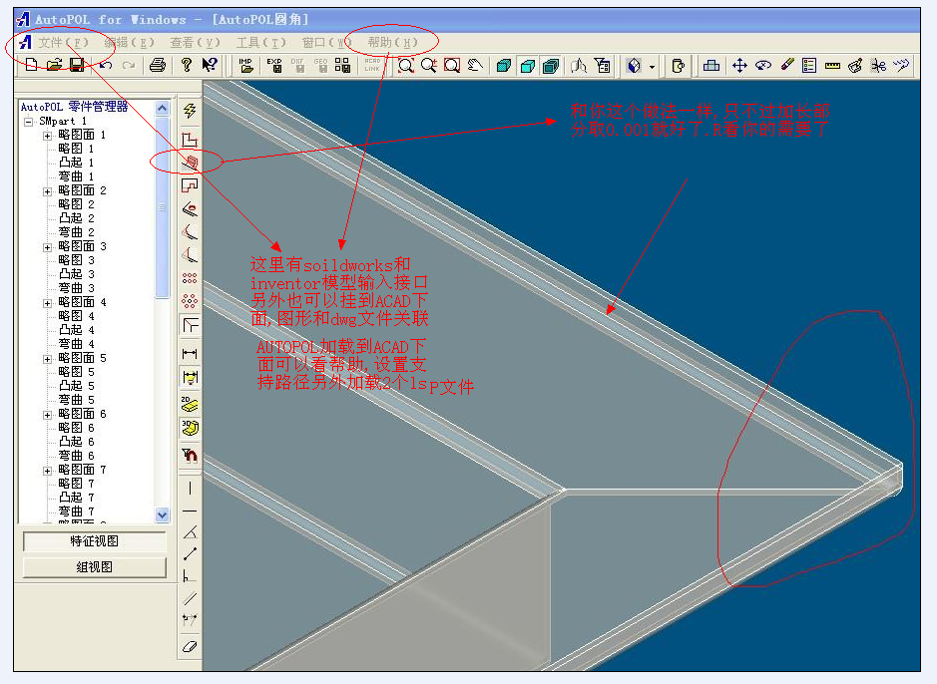Click the view orientation cube icon
This screenshot has height=684, width=937.
635,65
